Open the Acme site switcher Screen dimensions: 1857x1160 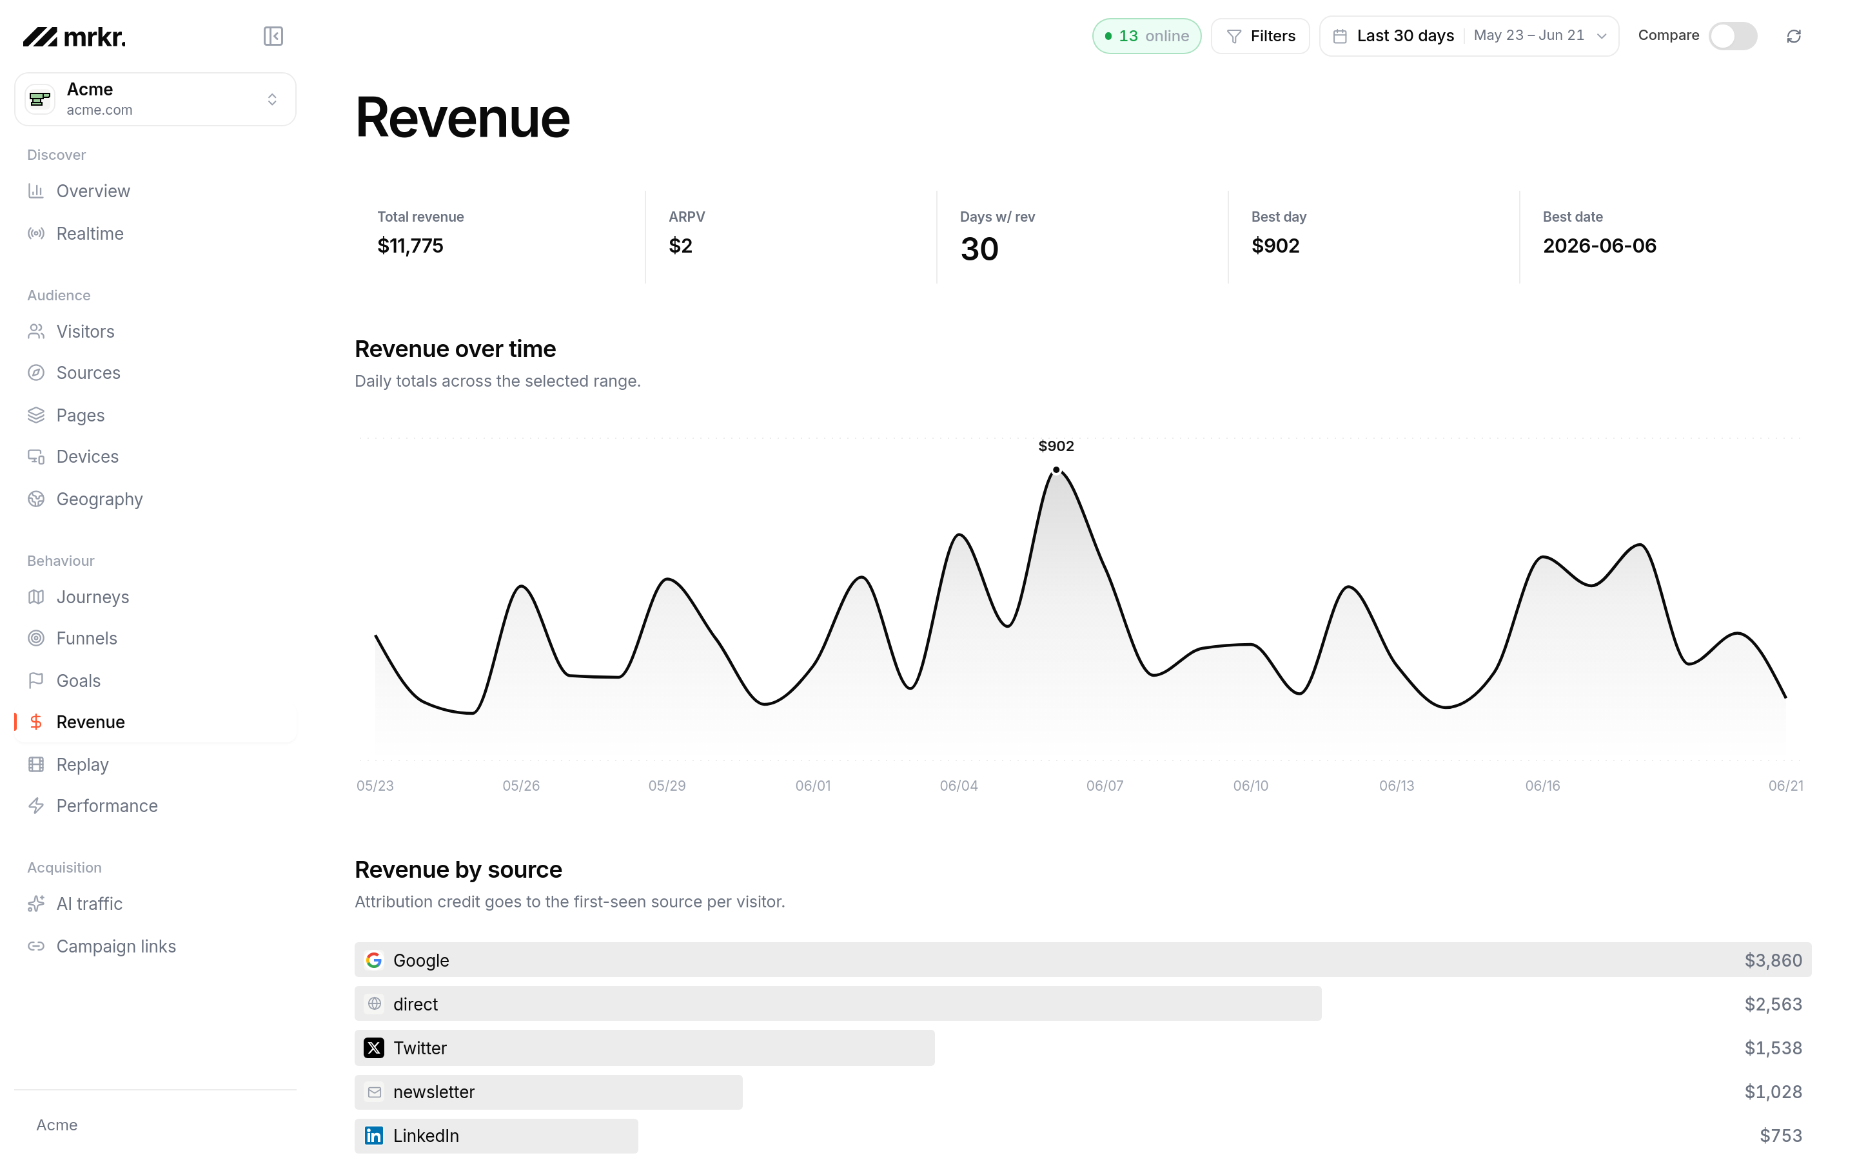pos(155,99)
